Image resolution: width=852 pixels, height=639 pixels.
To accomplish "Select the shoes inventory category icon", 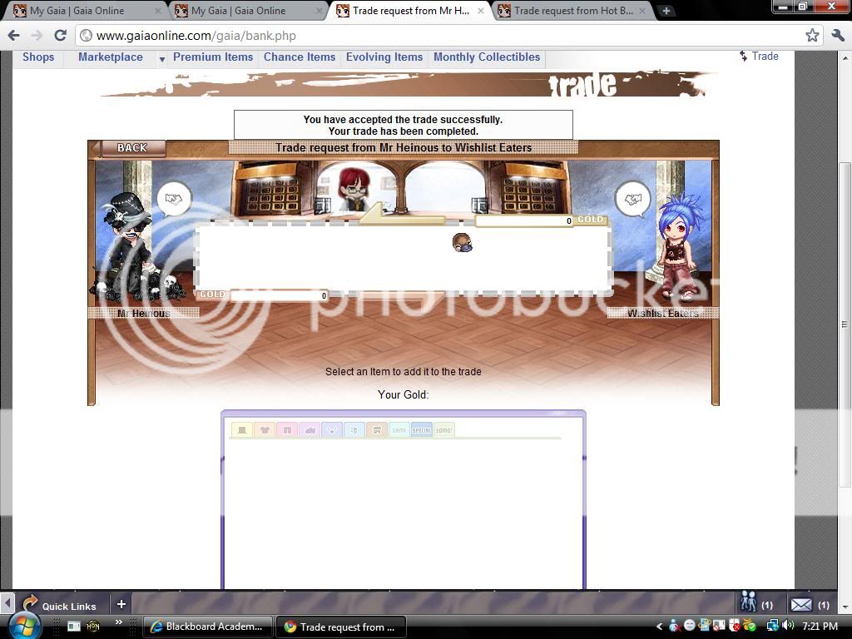I will (310, 429).
